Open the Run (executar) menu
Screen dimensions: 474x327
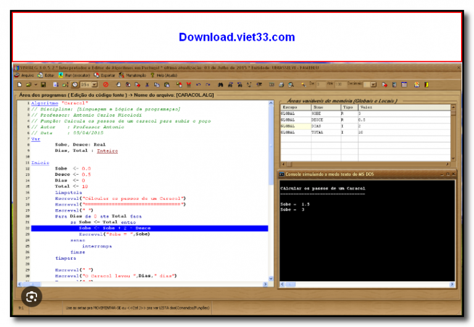(74, 75)
